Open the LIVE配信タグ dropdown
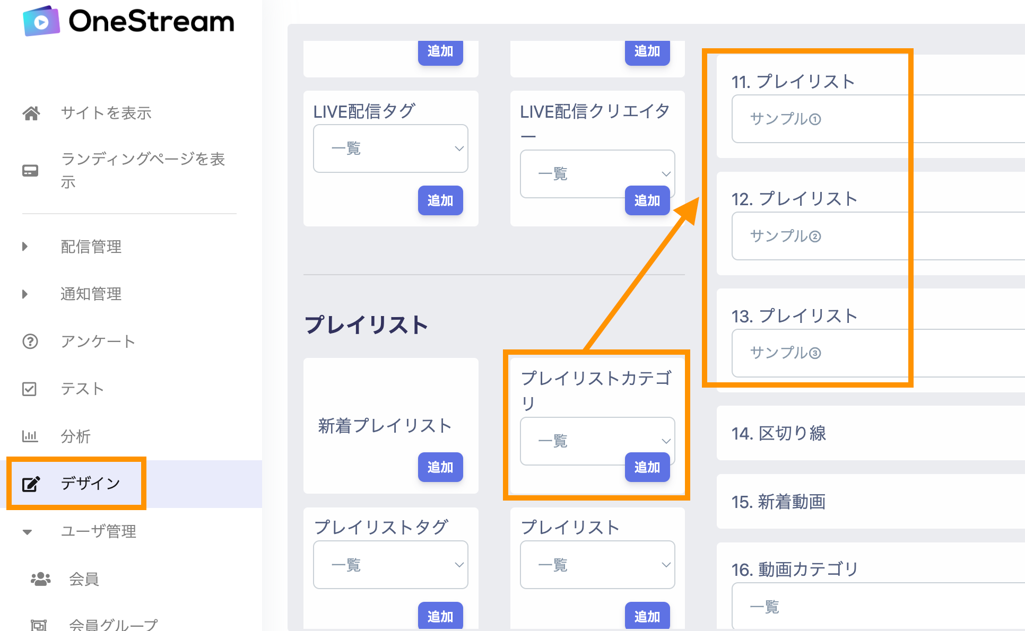 click(x=390, y=148)
